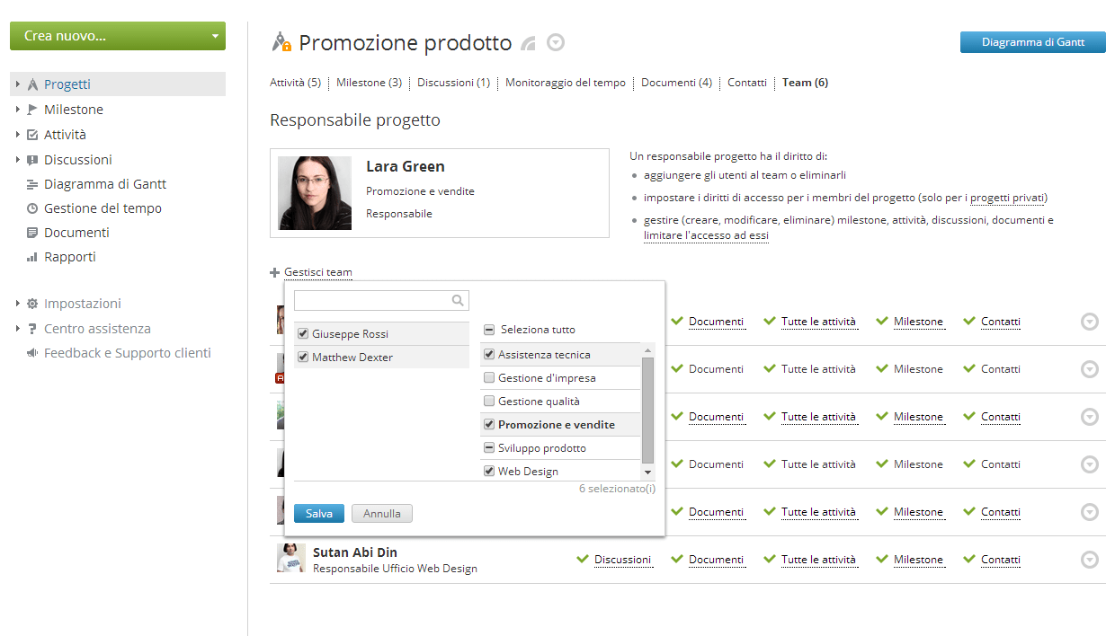Open project title actions dropdown arrow

pos(556,42)
